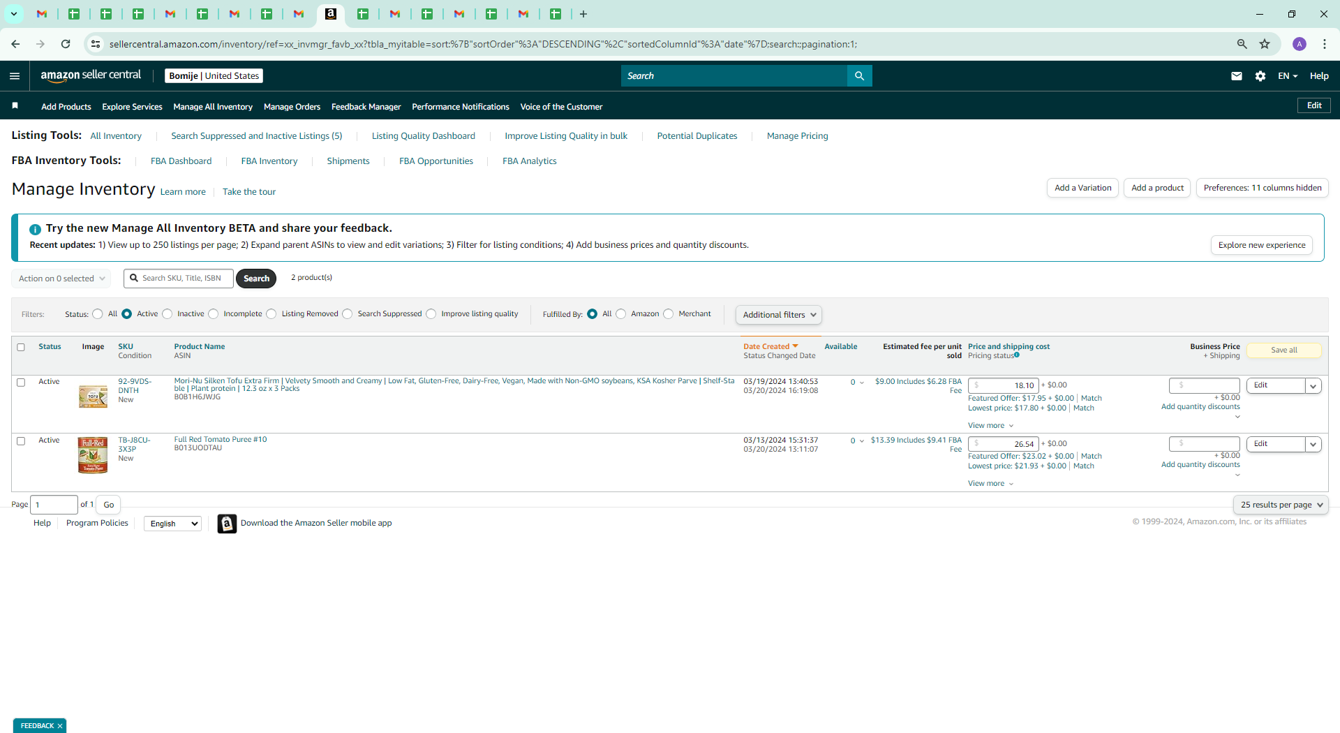
Task: Select the Search Suppressed radio button
Action: pos(348,314)
